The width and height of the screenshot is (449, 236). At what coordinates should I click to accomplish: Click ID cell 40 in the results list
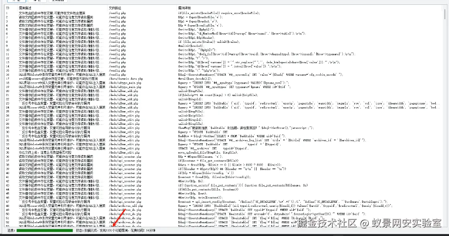8,173
